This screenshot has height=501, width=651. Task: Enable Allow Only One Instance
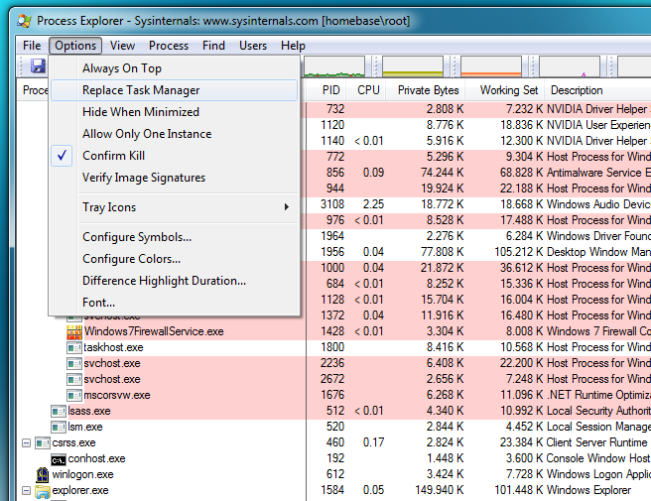click(174, 134)
